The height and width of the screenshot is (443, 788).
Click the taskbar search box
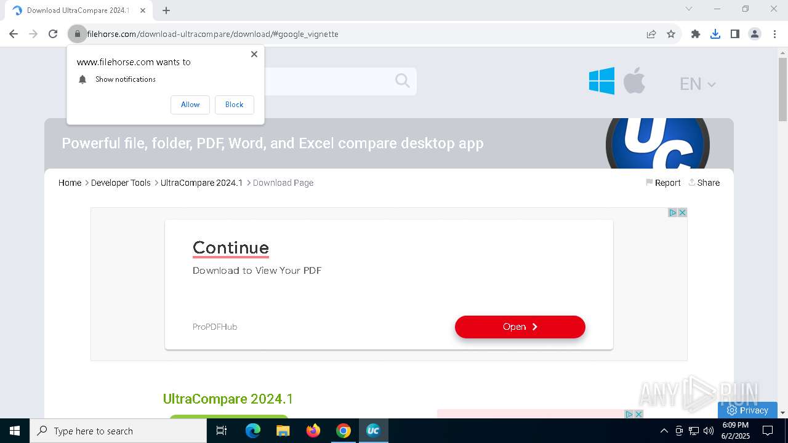[x=118, y=431]
